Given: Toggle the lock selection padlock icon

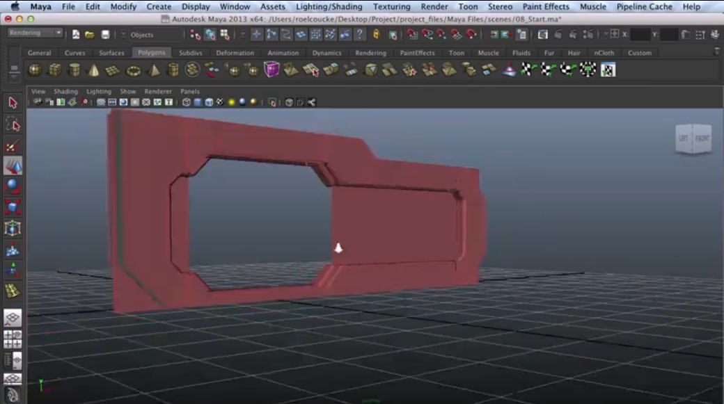Looking at the screenshot, I should point(377,35).
